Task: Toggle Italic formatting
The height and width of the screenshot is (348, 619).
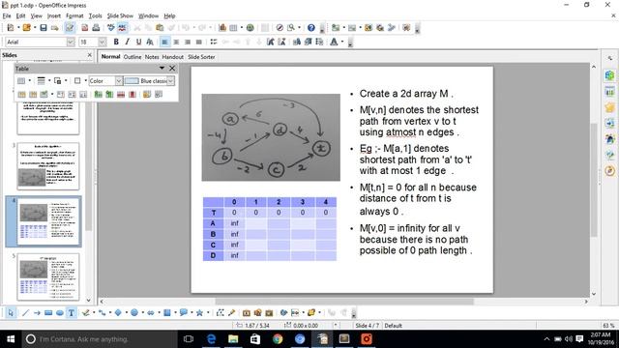Action: tap(127, 42)
